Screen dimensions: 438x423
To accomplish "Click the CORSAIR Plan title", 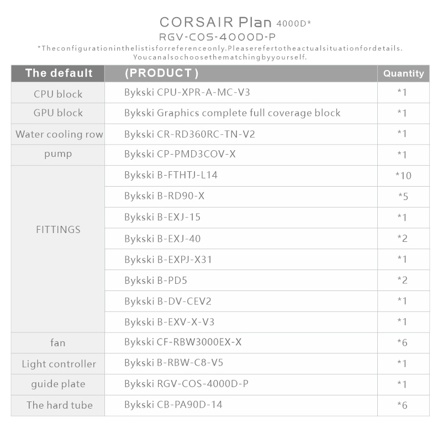I will pyautogui.click(x=235, y=22).
